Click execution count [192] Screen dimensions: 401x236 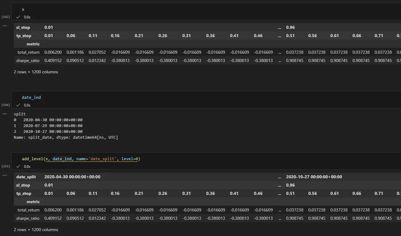pos(6,17)
